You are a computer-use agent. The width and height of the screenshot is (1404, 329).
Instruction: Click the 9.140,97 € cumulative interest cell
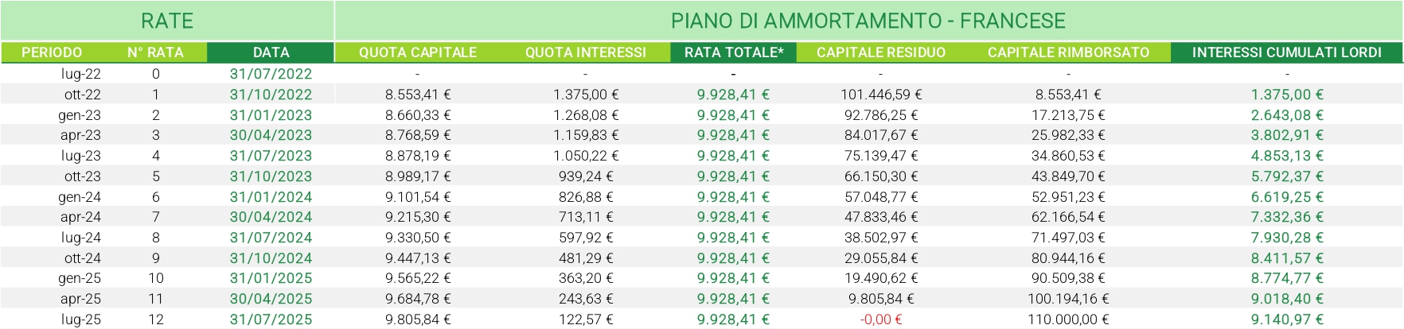[x=1287, y=319]
